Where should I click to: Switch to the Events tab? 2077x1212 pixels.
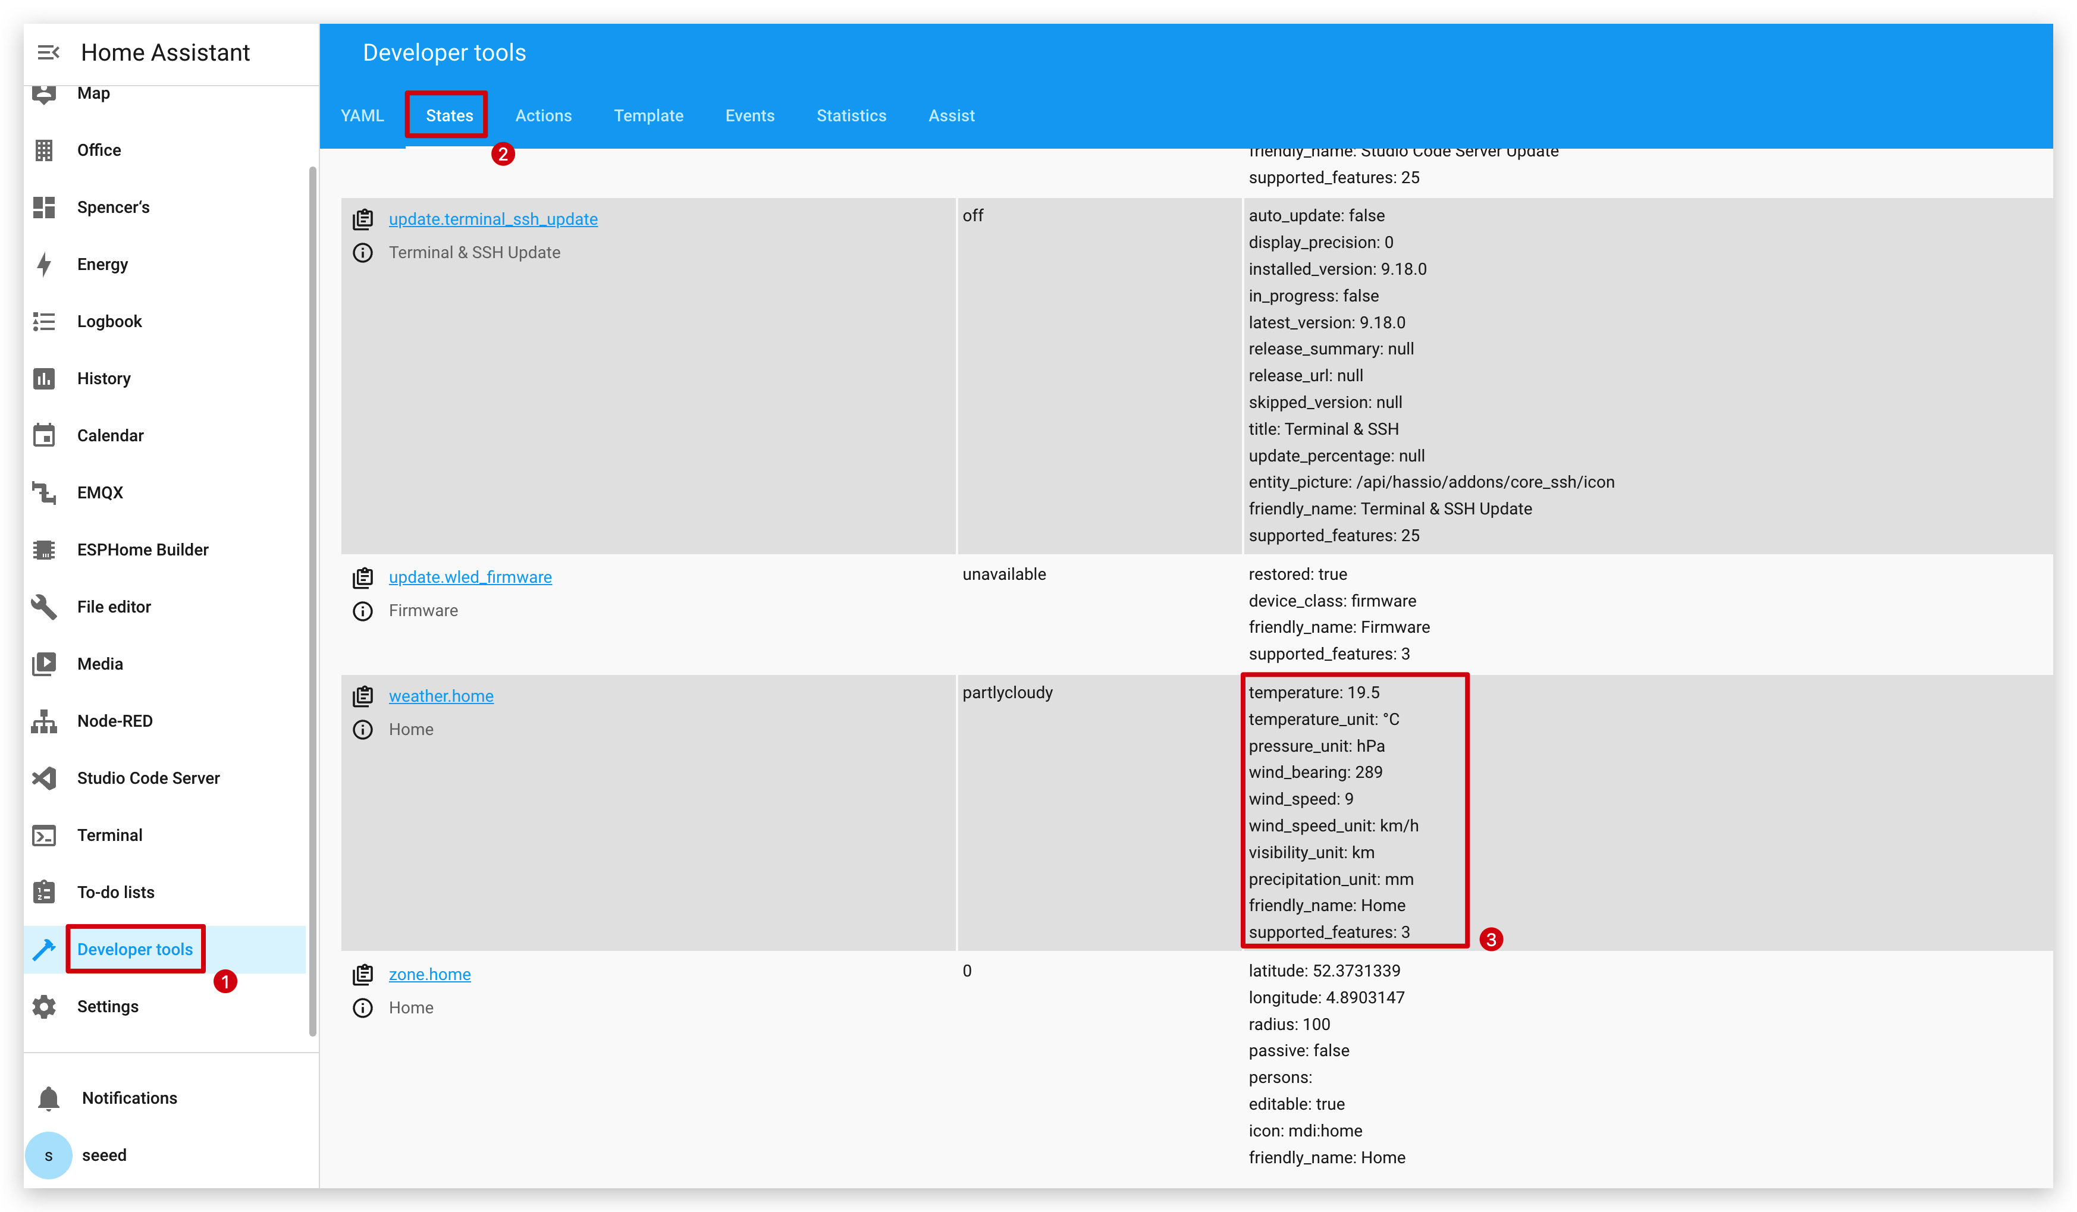point(750,115)
